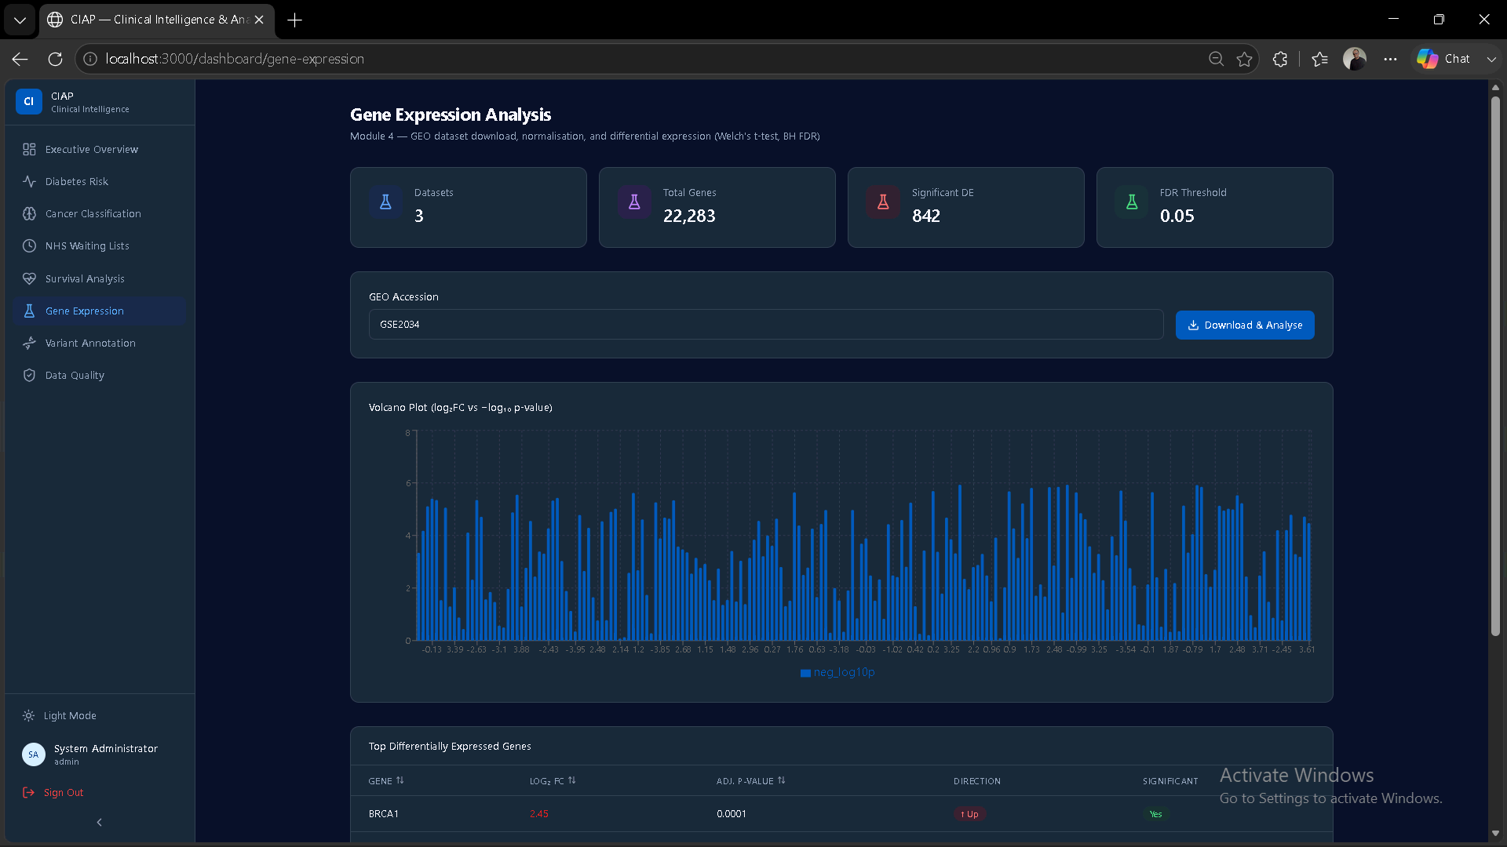The width and height of the screenshot is (1507, 847).
Task: Select the CIAP browser tab
Action: point(157,20)
